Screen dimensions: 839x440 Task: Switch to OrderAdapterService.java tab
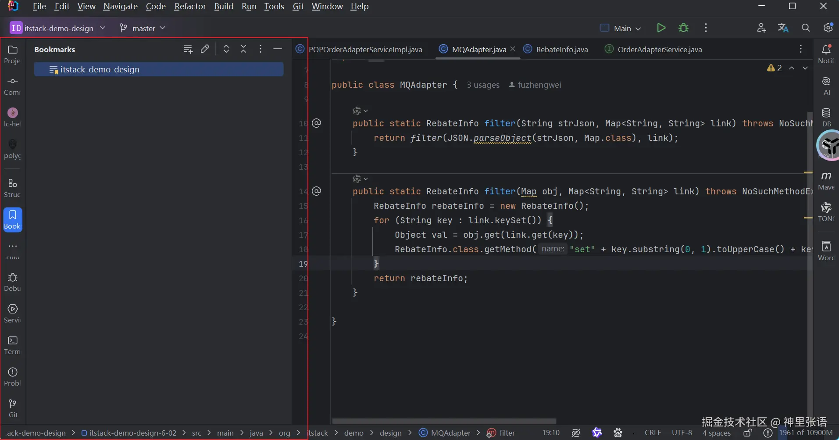653,49
